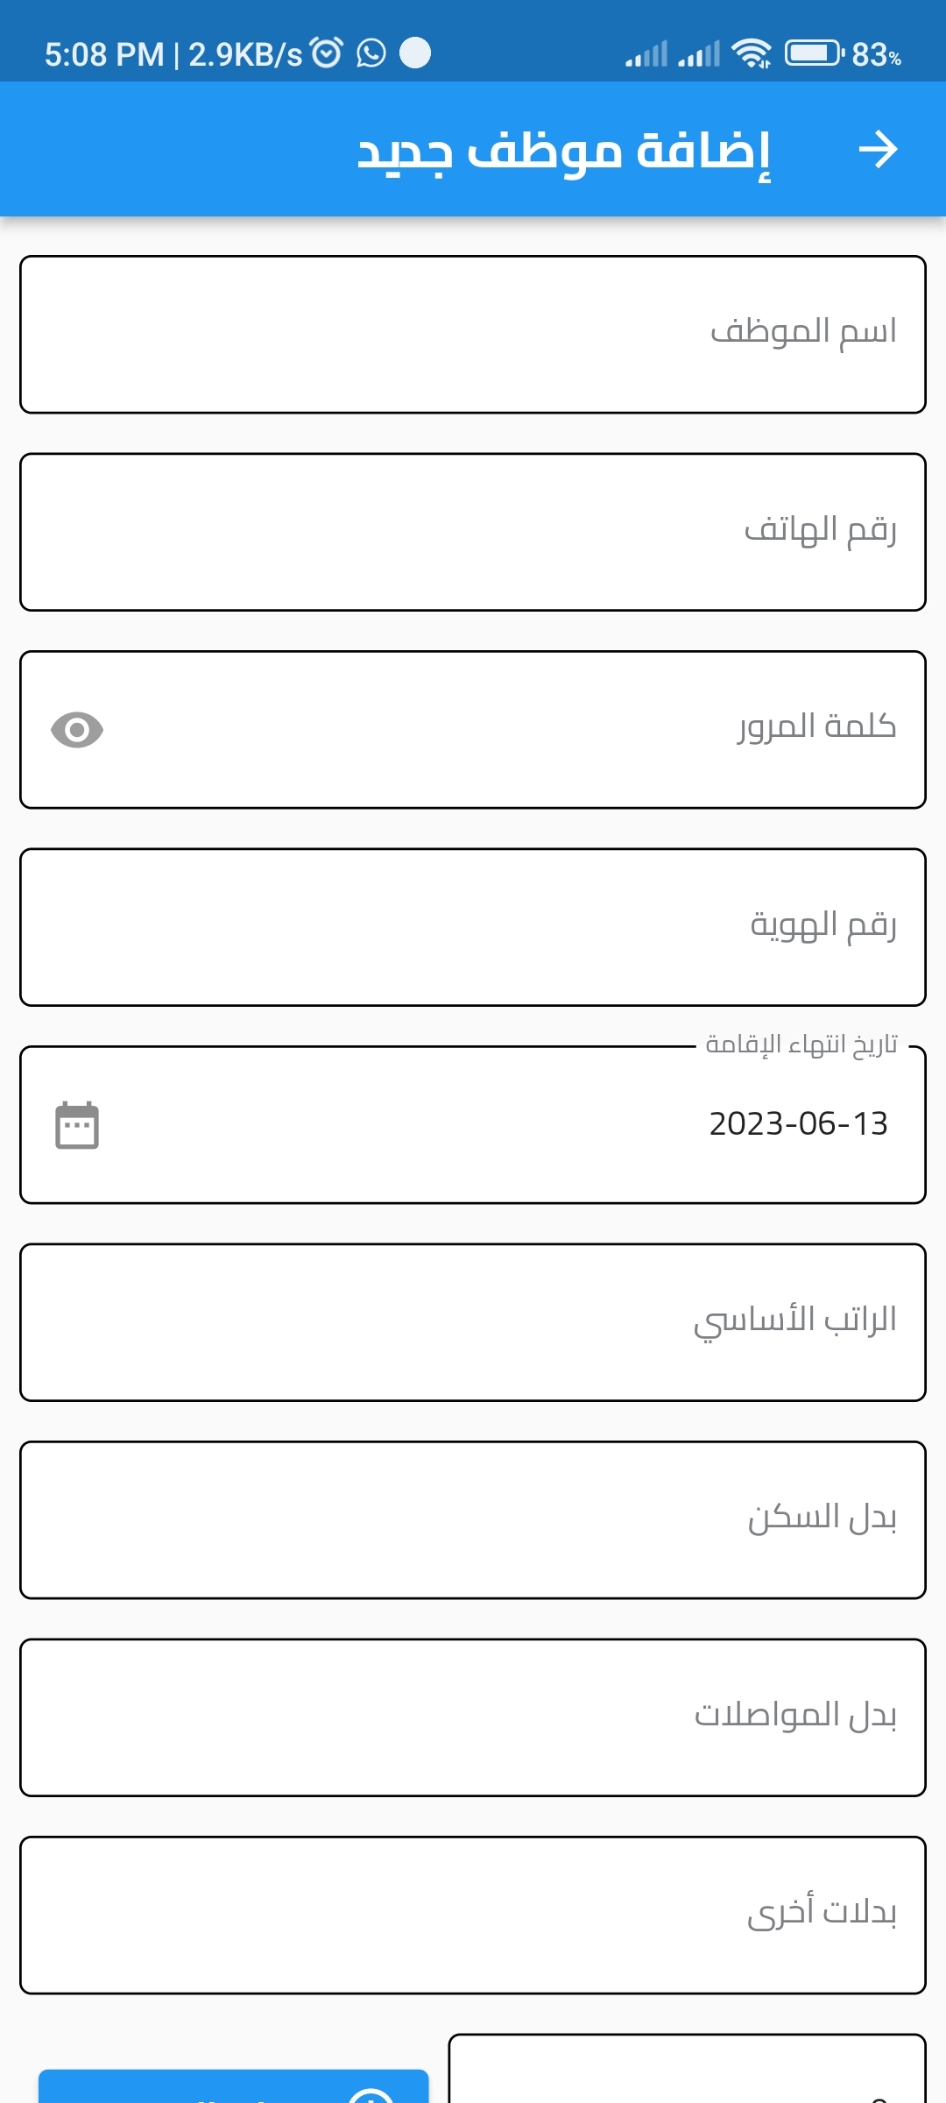This screenshot has height=2103, width=946.
Task: Focus the phone number field (رقم الهاتف)
Action: [x=473, y=532]
